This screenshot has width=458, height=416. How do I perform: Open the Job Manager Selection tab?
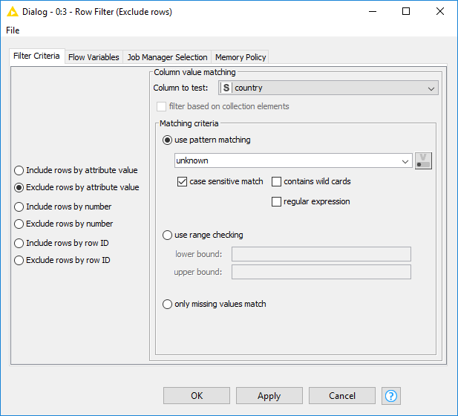click(x=167, y=57)
